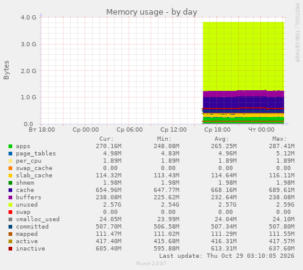303x270 pixels.
Task: Click the 'cache' legend label
Action: pos(25,190)
